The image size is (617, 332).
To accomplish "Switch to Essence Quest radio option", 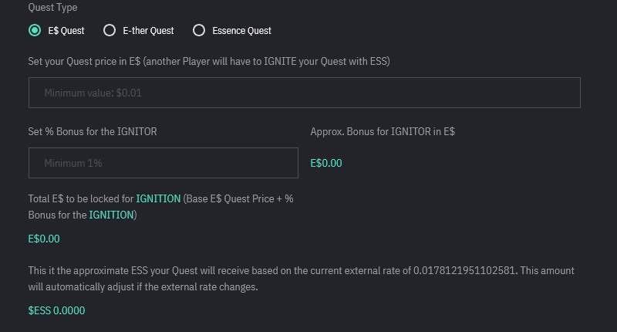I will [199, 31].
